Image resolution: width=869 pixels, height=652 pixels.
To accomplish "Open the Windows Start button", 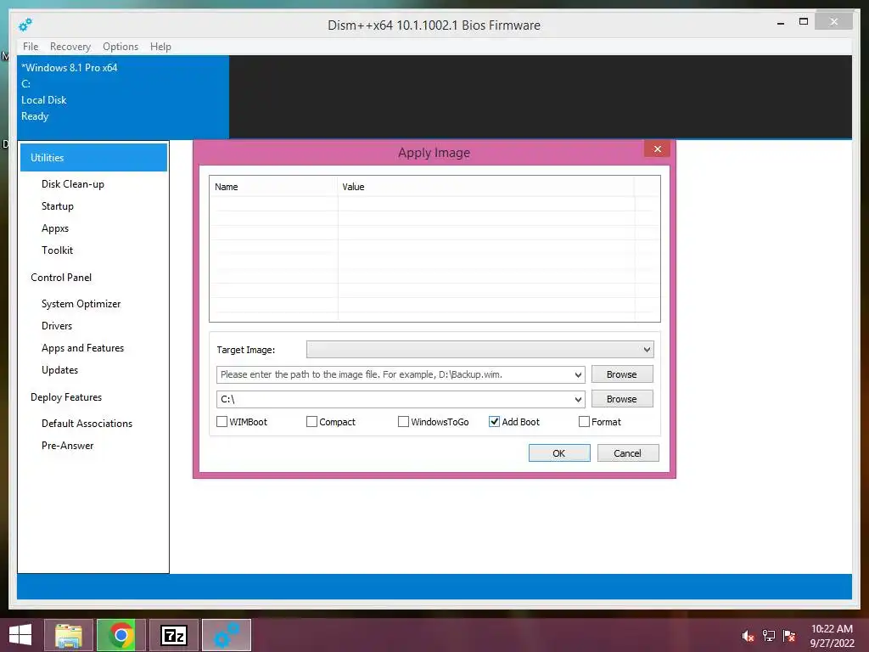I will coord(20,635).
